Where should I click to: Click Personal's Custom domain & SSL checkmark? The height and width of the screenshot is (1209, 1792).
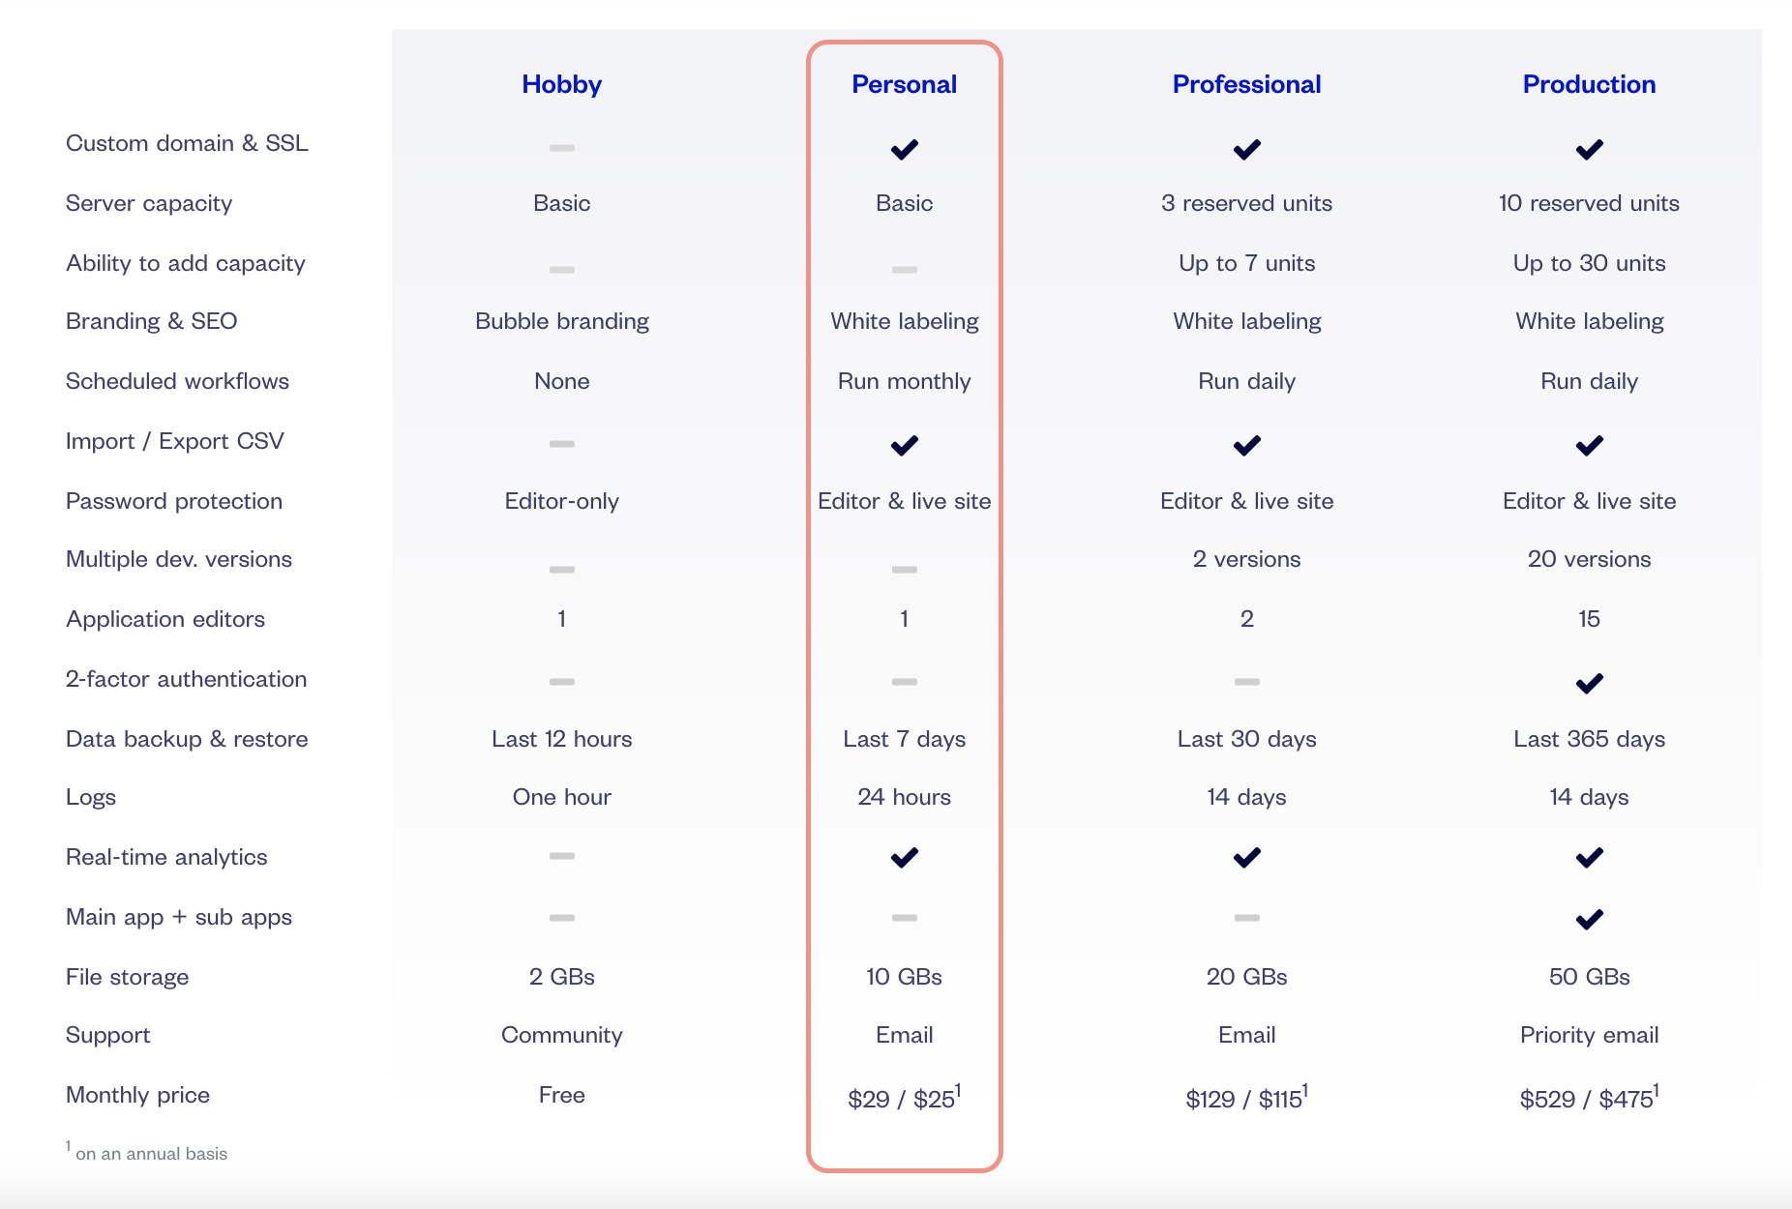pyautogui.click(x=904, y=149)
